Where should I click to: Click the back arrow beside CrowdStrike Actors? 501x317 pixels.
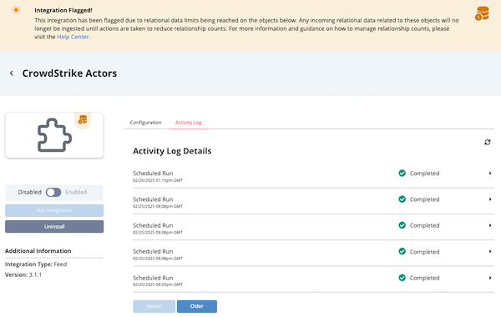tap(12, 73)
